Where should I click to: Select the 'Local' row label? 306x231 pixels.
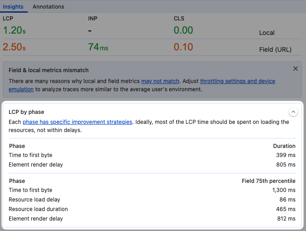(267, 33)
